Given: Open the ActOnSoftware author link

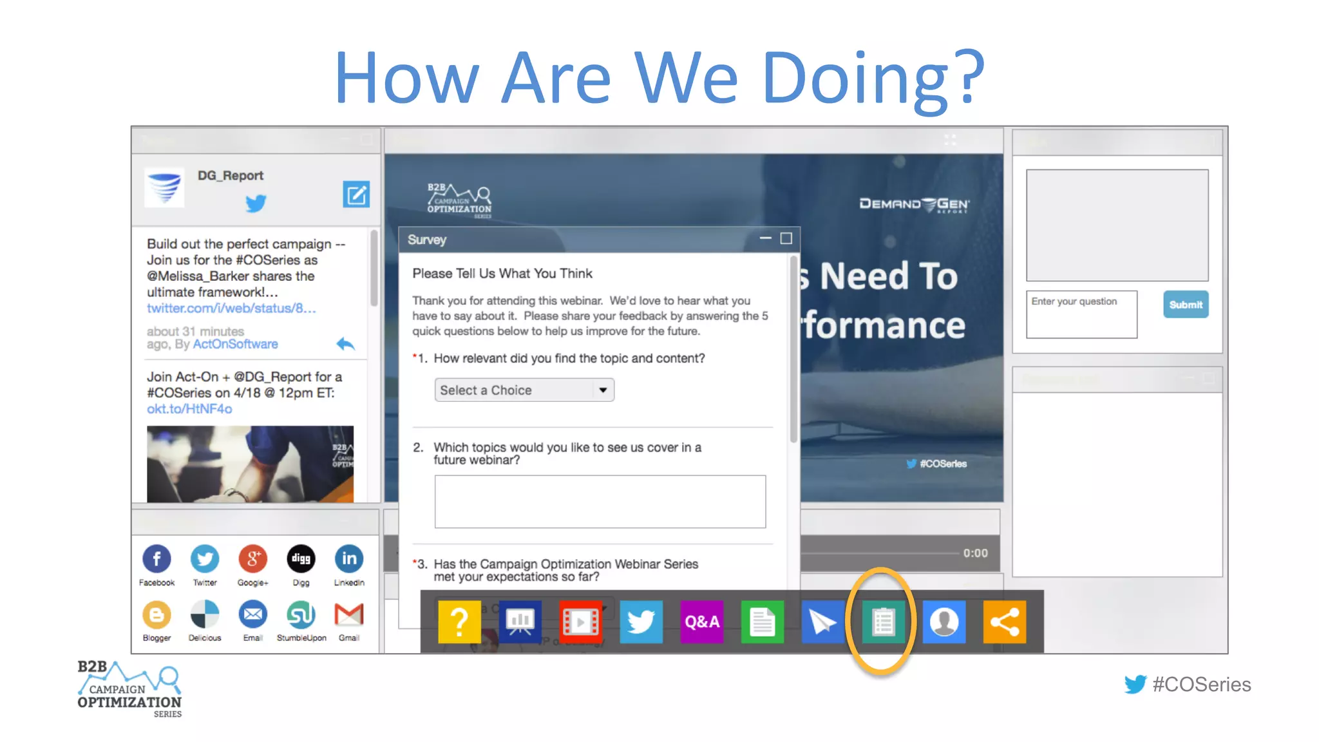Looking at the screenshot, I should (235, 345).
